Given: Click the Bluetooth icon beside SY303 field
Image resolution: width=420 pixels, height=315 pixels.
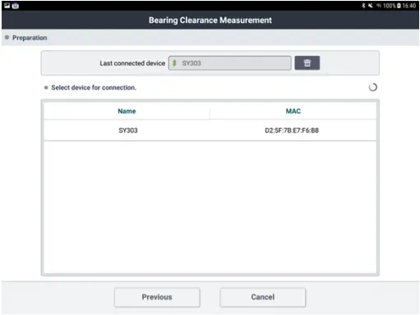Looking at the screenshot, I should [174, 63].
